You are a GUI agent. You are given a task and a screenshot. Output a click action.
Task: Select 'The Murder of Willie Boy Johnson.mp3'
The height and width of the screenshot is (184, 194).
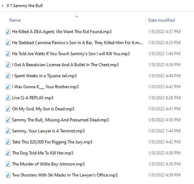(x=48, y=164)
